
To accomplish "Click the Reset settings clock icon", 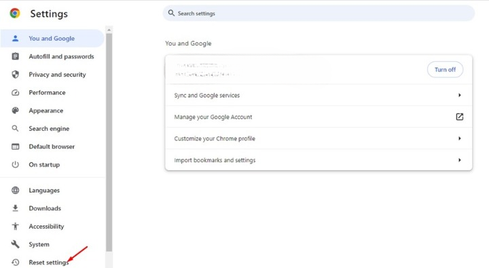I will 15,263.
